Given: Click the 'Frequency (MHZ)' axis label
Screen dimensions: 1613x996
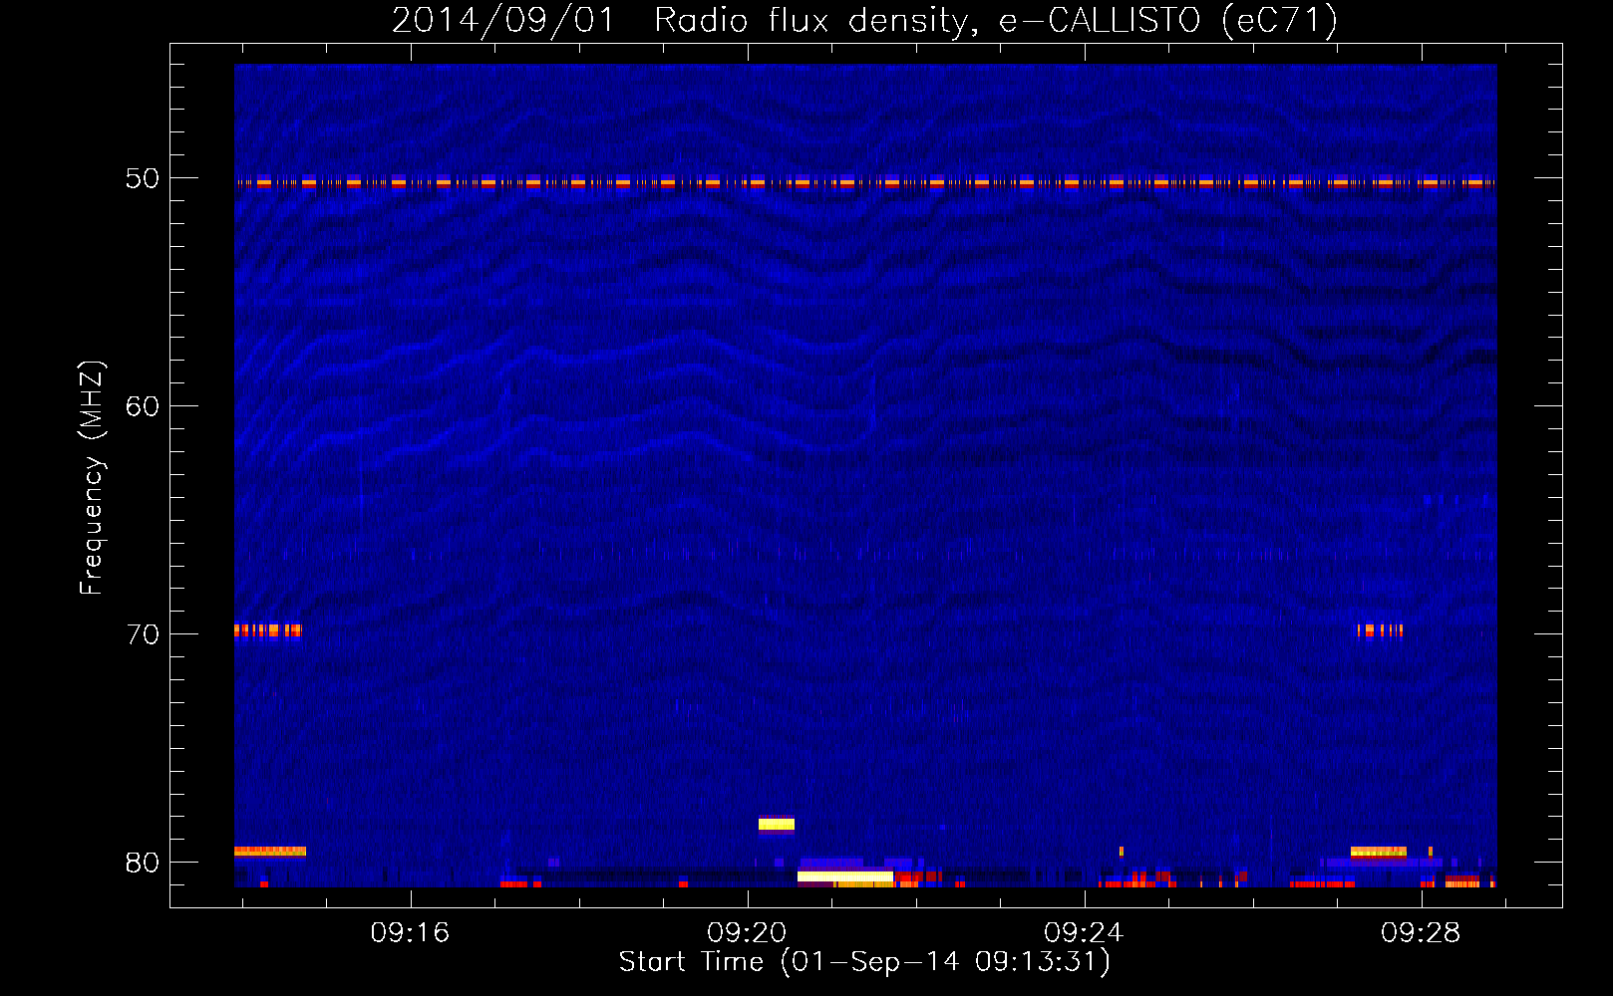Looking at the screenshot, I should (91, 478).
